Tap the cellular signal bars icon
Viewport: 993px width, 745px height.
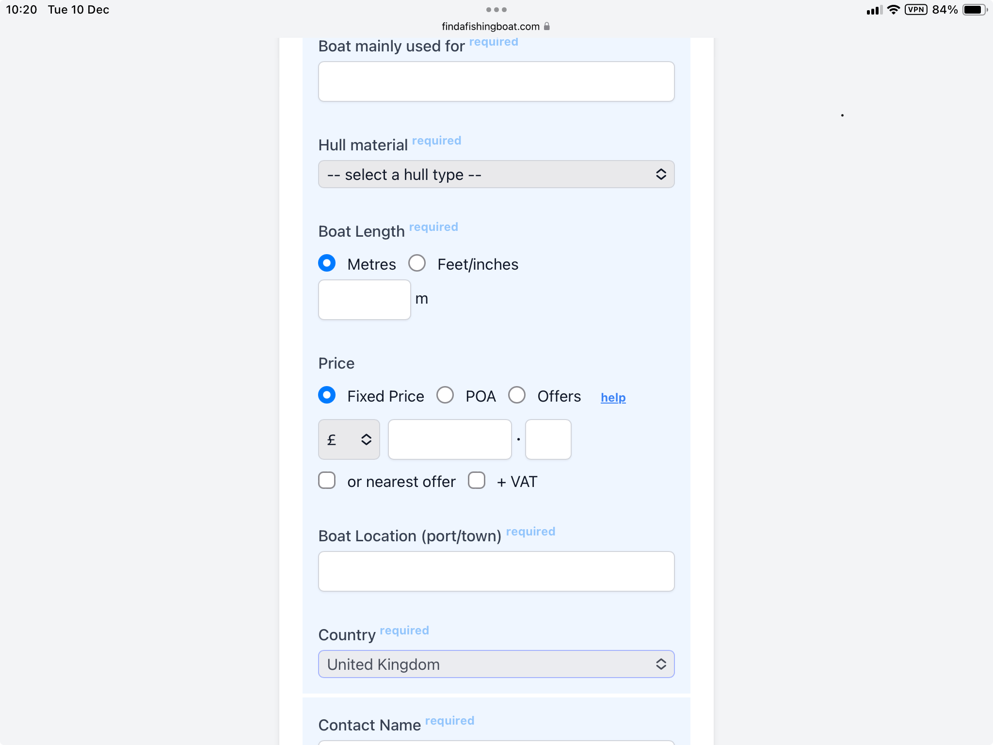pos(874,10)
